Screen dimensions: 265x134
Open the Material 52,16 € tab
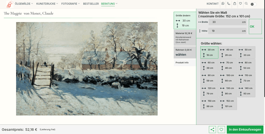(x=185, y=38)
